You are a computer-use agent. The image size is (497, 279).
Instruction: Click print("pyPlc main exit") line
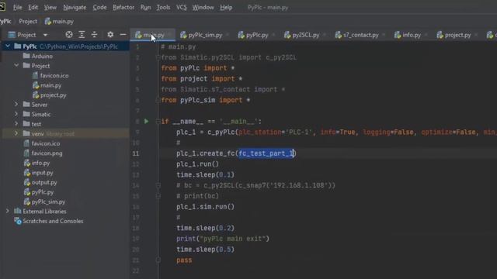(x=223, y=239)
